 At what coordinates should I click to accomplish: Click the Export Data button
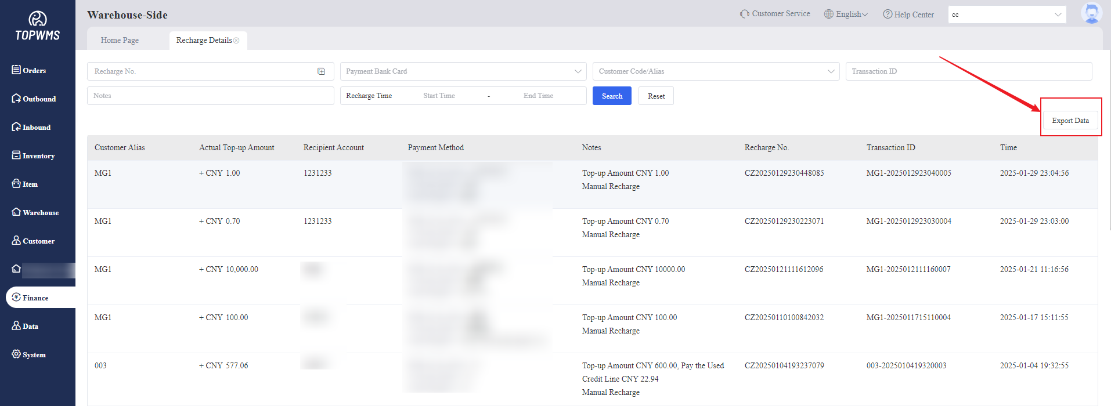pos(1070,121)
